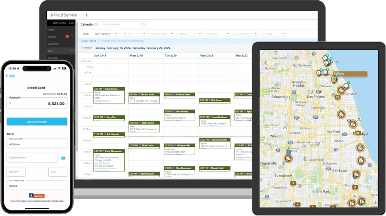Screen dimensions: 386x216
Task: Click the Clear filters button
Action: coord(86,34)
